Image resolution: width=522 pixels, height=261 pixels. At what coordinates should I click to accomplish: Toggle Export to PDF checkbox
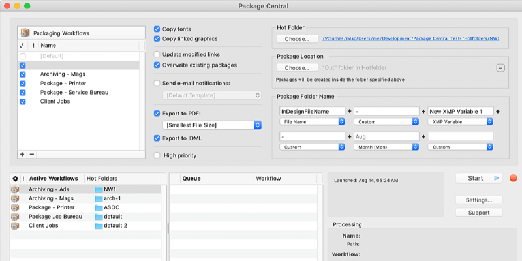[157, 114]
